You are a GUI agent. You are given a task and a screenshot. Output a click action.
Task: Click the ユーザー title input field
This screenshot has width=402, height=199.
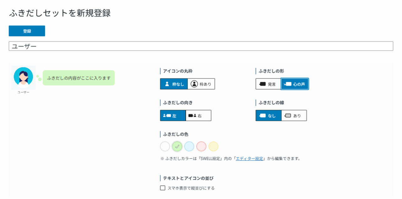201,46
